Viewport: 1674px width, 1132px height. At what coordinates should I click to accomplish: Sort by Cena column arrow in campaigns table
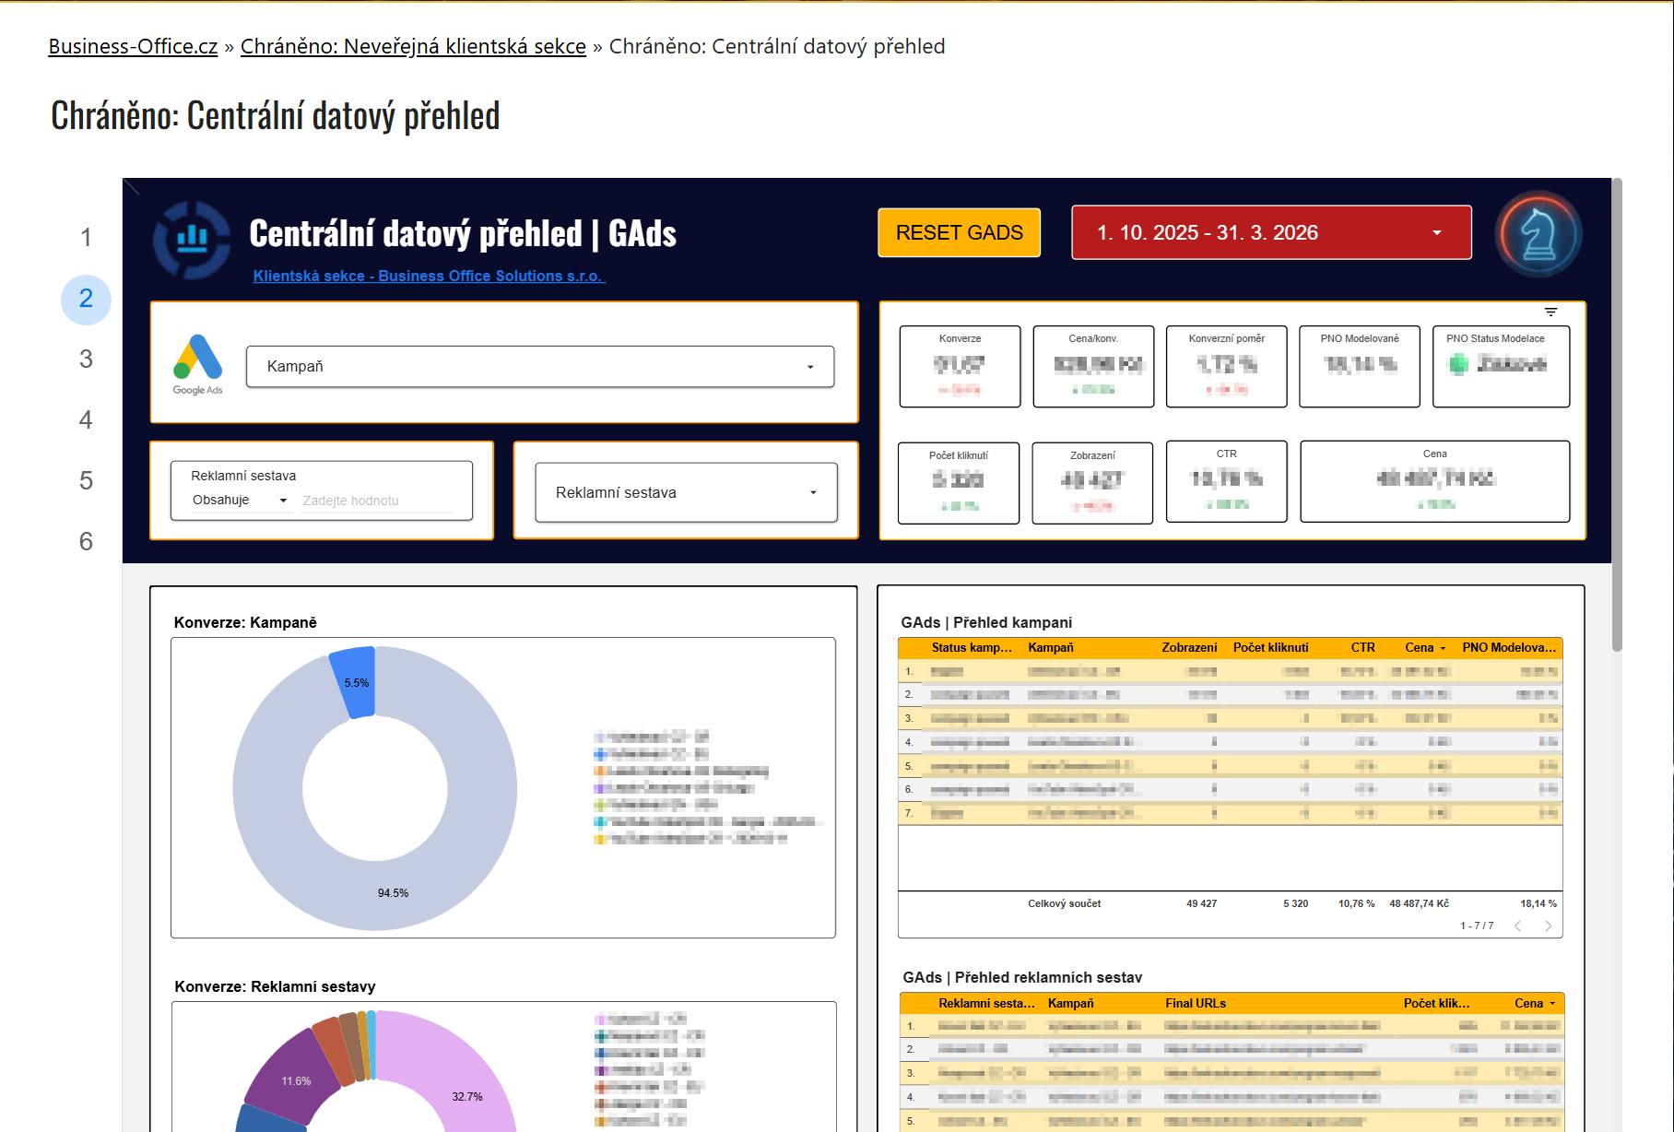click(x=1443, y=648)
